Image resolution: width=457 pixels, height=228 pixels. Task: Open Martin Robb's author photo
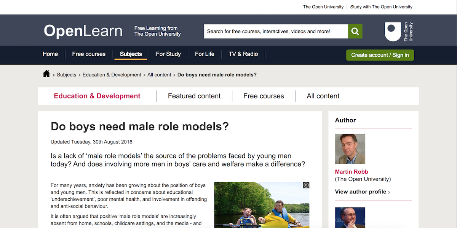350,149
